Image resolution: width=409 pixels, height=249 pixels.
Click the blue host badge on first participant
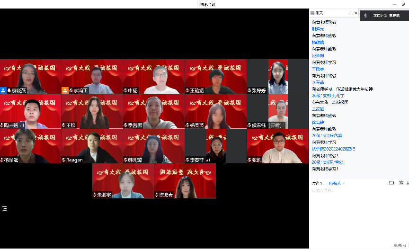3,90
